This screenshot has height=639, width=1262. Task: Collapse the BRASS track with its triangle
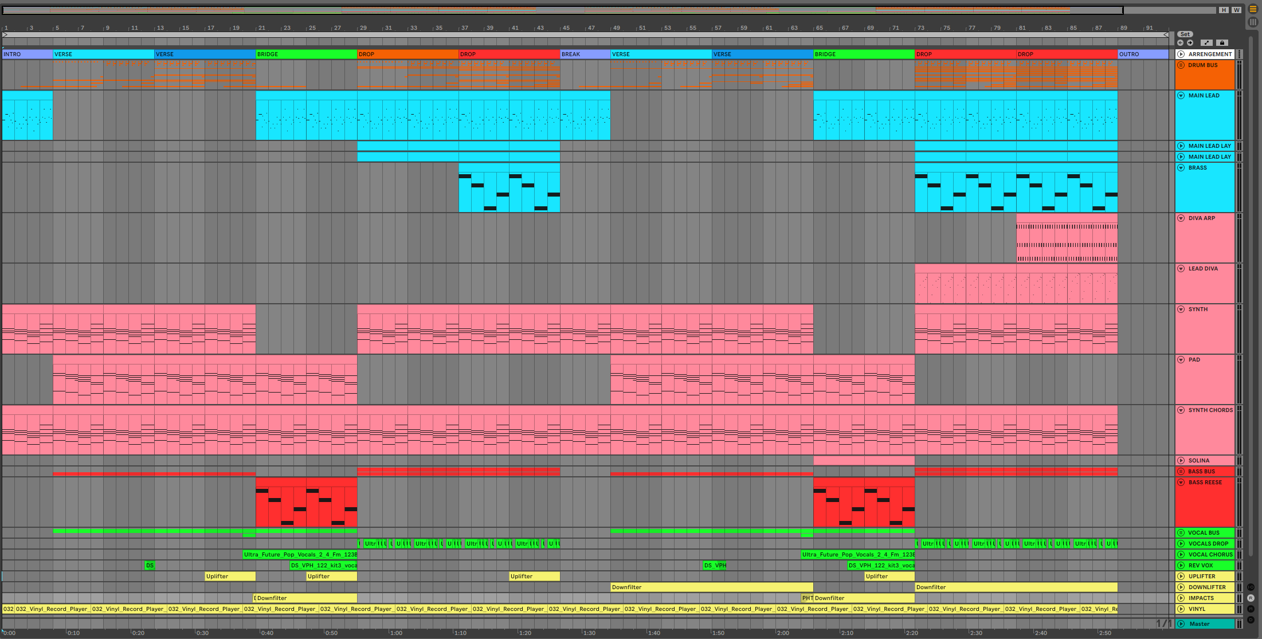tap(1181, 168)
